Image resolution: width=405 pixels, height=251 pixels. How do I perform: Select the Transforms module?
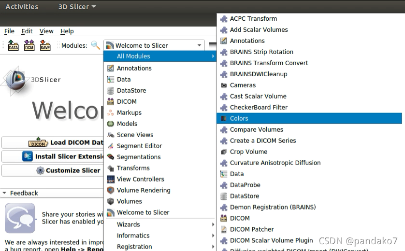point(160,168)
